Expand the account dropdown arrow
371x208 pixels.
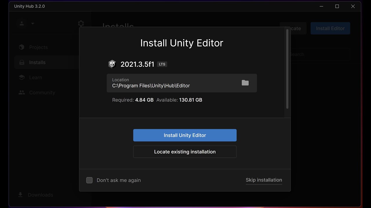coord(32,24)
